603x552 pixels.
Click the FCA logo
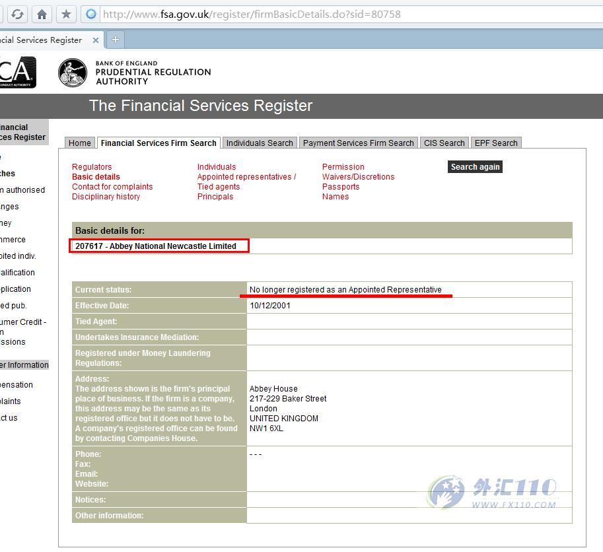click(x=18, y=72)
